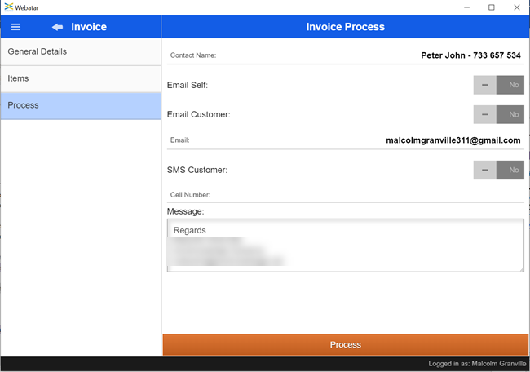Screen dimensions: 530x372
Task: Open the General Details section
Action: point(81,52)
